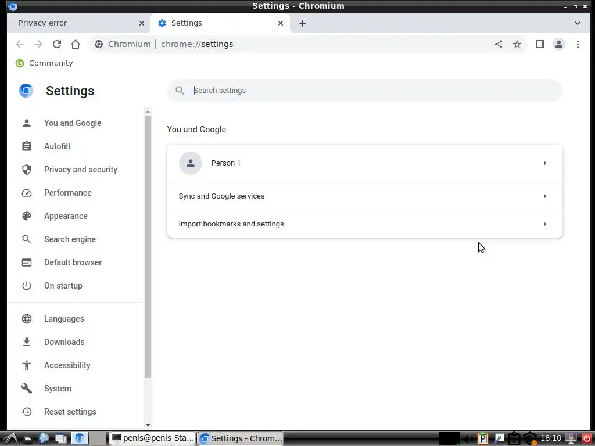The image size is (595, 446).
Task: Click the browser Forward arrow
Action: (x=38, y=44)
